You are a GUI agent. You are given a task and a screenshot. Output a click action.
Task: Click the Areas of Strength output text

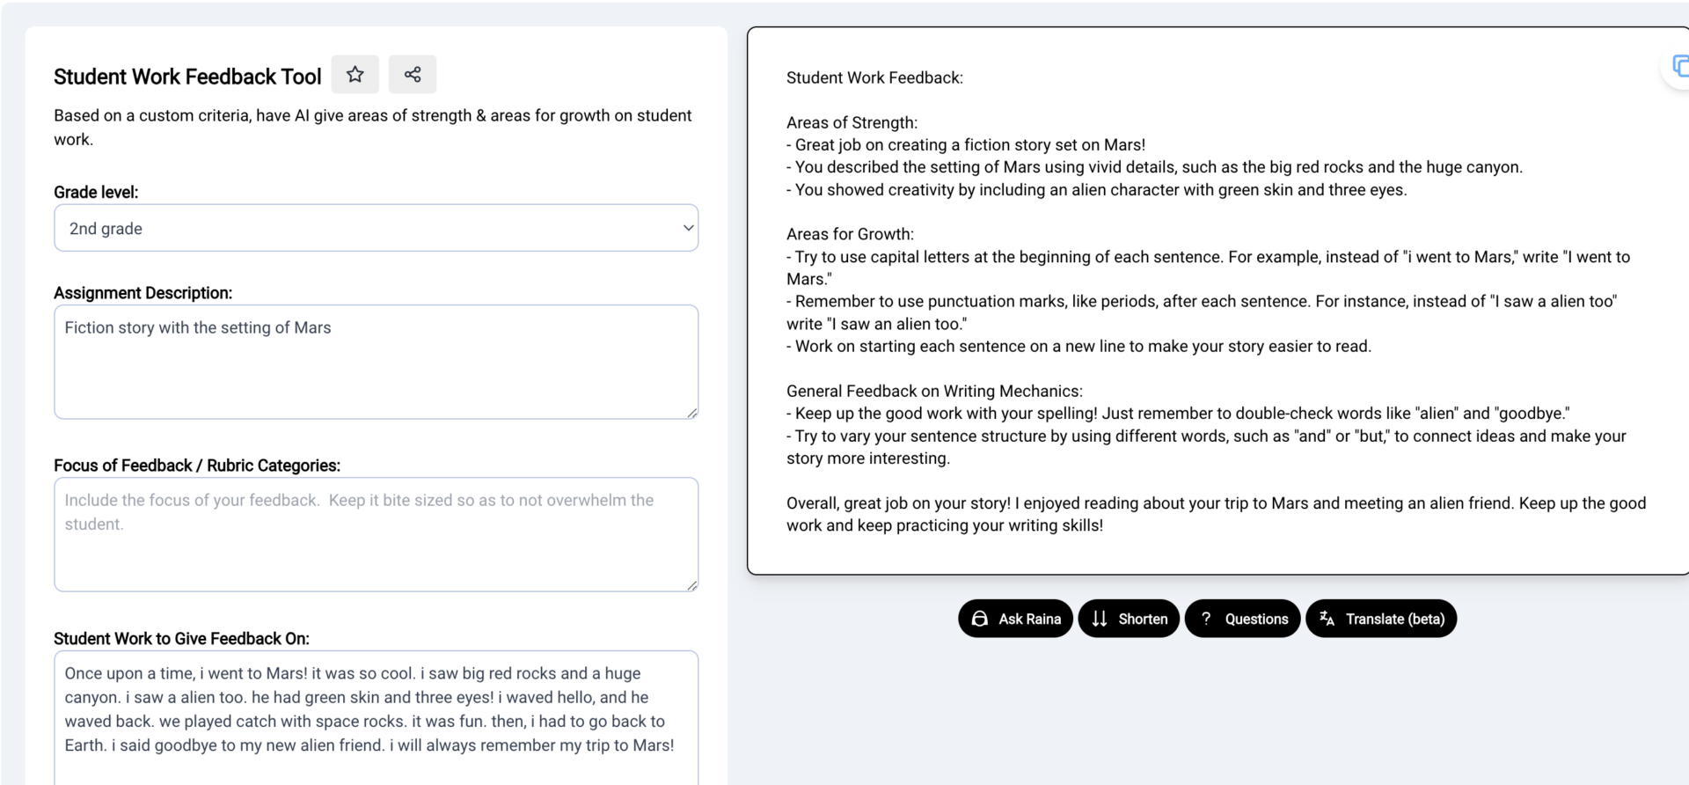[852, 122]
